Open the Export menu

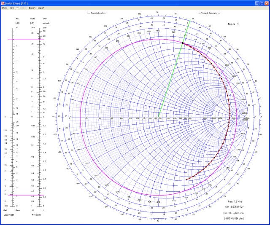click(x=32, y=8)
